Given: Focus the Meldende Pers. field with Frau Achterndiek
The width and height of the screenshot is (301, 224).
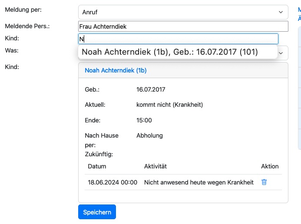Looking at the screenshot, I should (183, 26).
